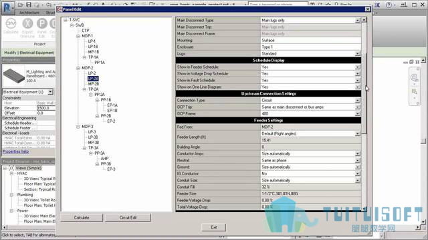Viewport: 428px width, 240px height.
Task: Open the Properties help link
Action: pyautogui.click(x=15, y=151)
